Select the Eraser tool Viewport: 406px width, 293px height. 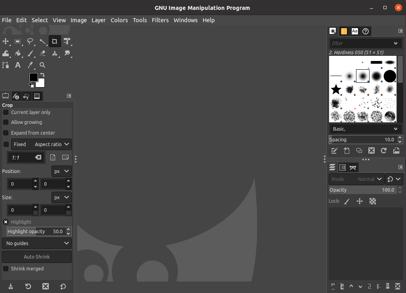tap(42, 53)
